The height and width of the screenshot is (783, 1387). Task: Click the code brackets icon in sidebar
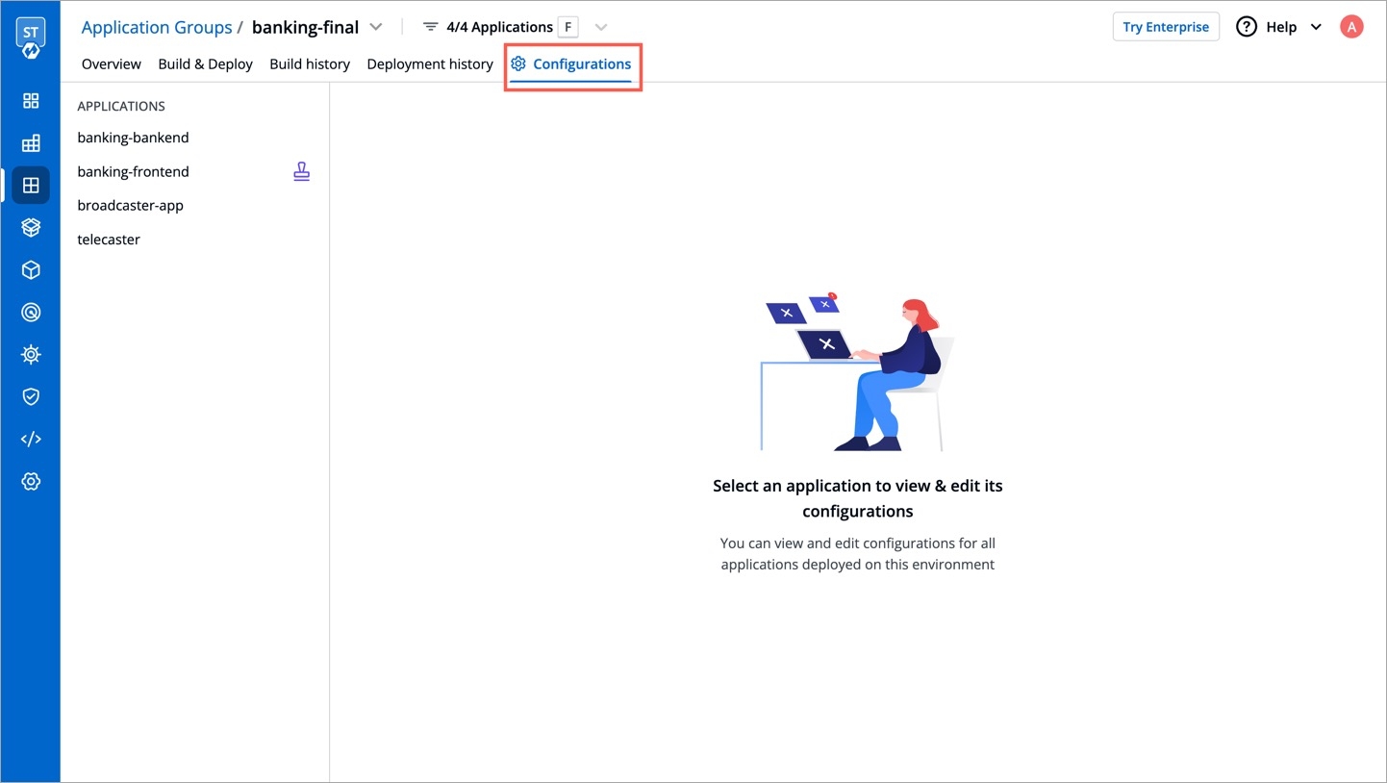[31, 439]
